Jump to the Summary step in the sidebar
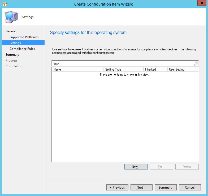The width and height of the screenshot is (208, 196). pyautogui.click(x=12, y=55)
